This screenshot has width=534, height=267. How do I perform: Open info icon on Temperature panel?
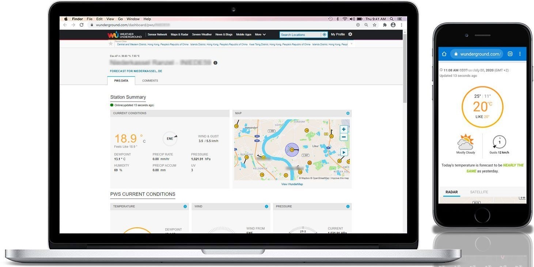[x=185, y=206]
